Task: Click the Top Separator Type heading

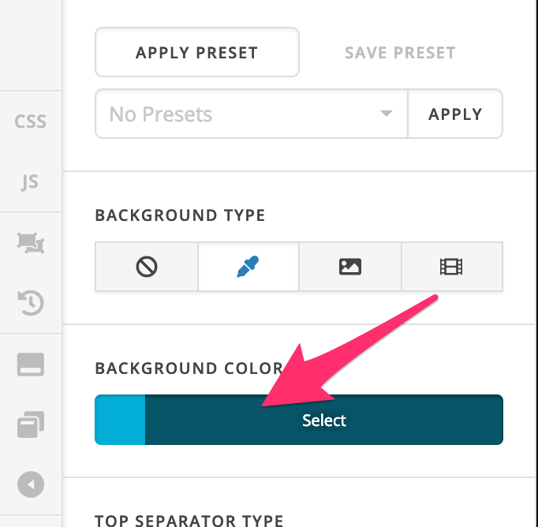Action: coord(189,521)
